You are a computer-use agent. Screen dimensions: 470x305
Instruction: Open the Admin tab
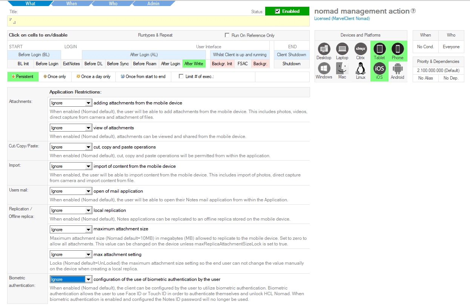click(153, 3)
